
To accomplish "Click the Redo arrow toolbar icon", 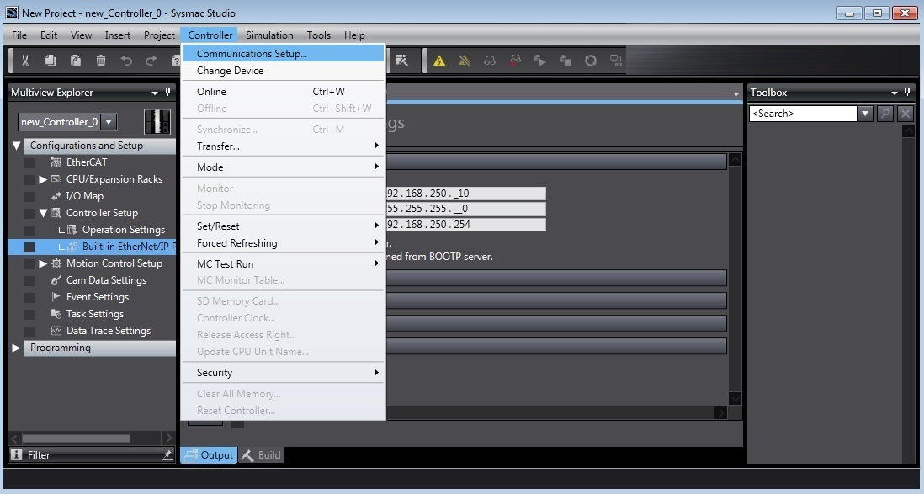I will (x=151, y=60).
